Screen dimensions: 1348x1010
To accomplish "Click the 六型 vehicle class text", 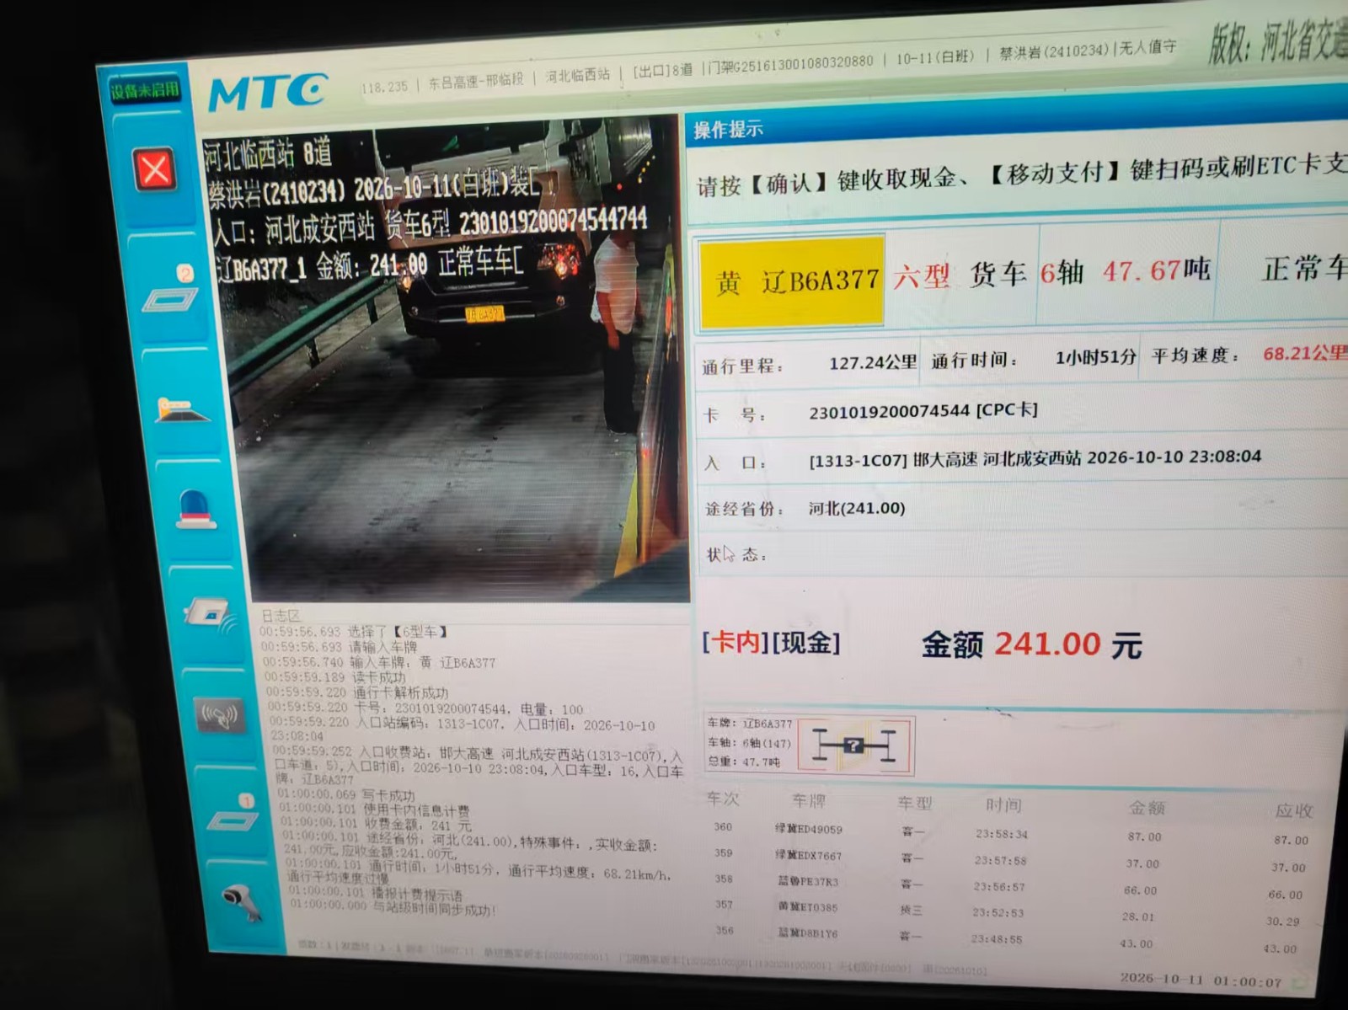I will point(922,275).
